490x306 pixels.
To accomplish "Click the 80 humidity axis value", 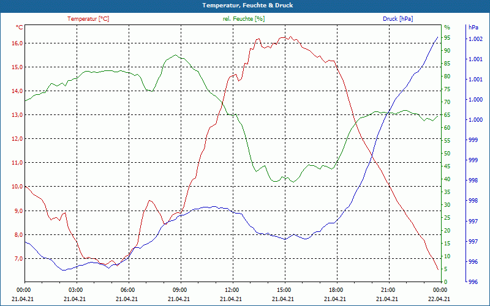I will (447, 76).
